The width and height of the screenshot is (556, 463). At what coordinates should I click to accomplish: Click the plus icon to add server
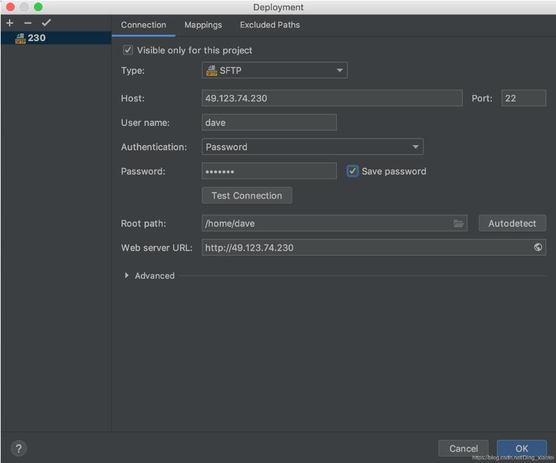coord(10,23)
